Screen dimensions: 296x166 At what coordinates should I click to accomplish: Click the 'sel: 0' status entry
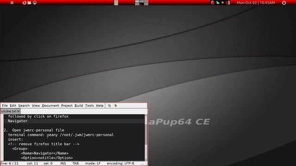(48, 163)
